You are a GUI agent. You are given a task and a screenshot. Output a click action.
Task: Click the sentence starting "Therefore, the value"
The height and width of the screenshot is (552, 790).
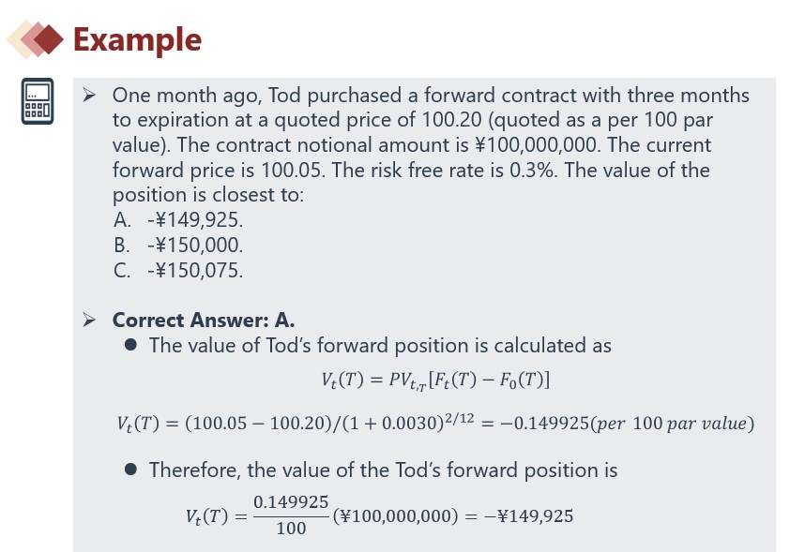(383, 470)
